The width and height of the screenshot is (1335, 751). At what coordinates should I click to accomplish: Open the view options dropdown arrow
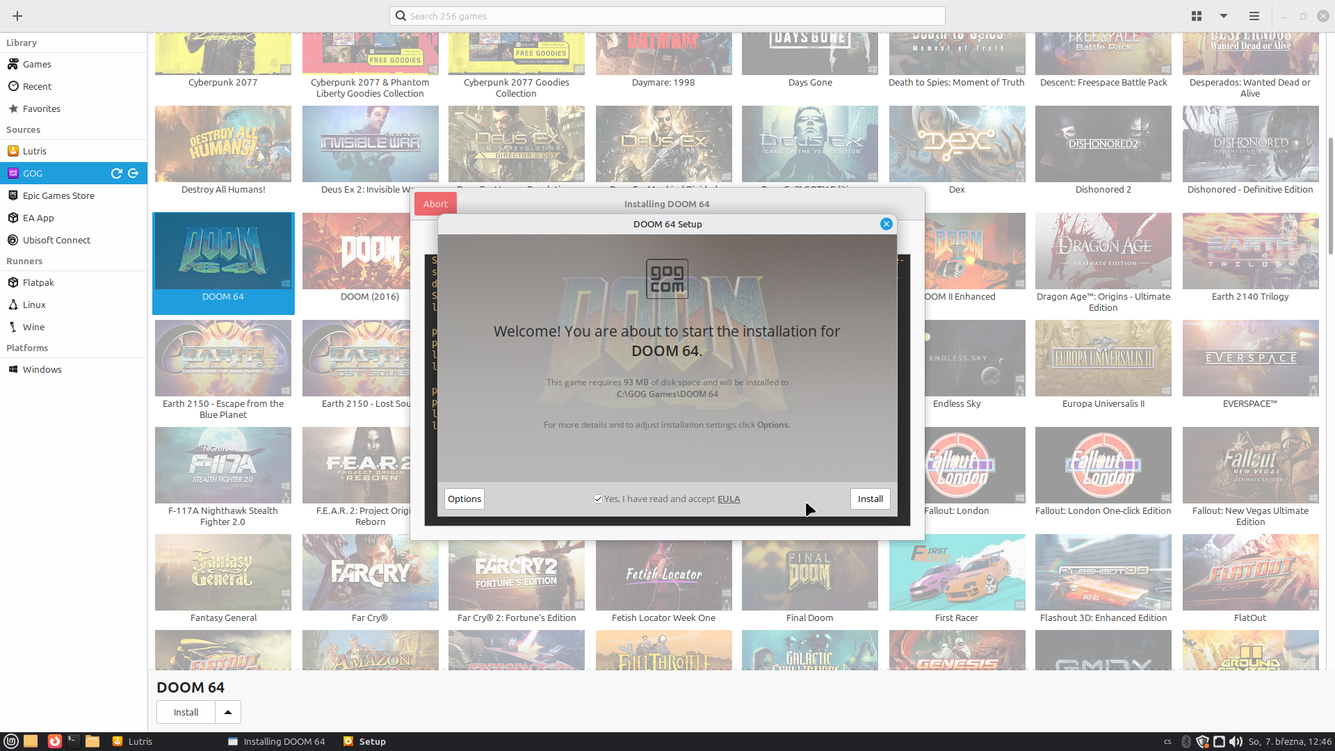tap(1224, 16)
